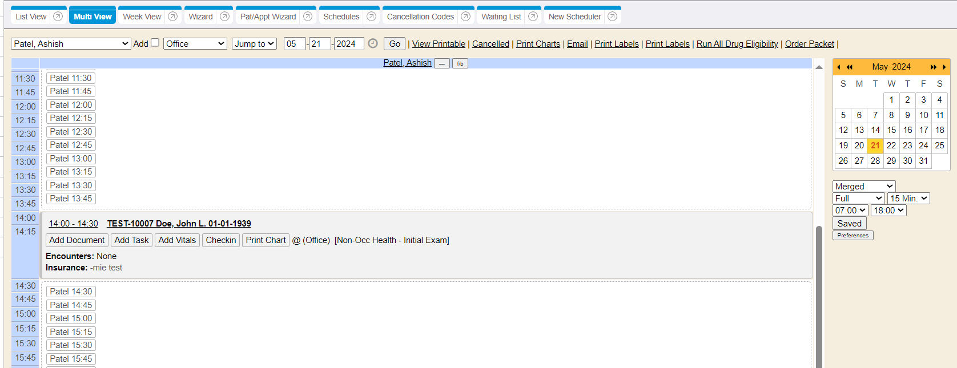
Task: Switch to the Cancellation Codes tab
Action: coord(420,17)
